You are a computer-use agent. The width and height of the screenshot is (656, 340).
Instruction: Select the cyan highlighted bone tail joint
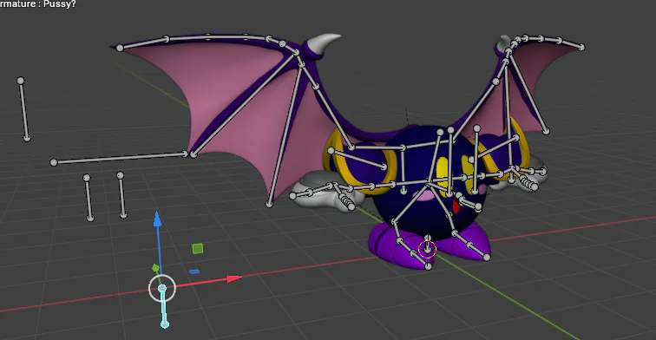point(165,324)
